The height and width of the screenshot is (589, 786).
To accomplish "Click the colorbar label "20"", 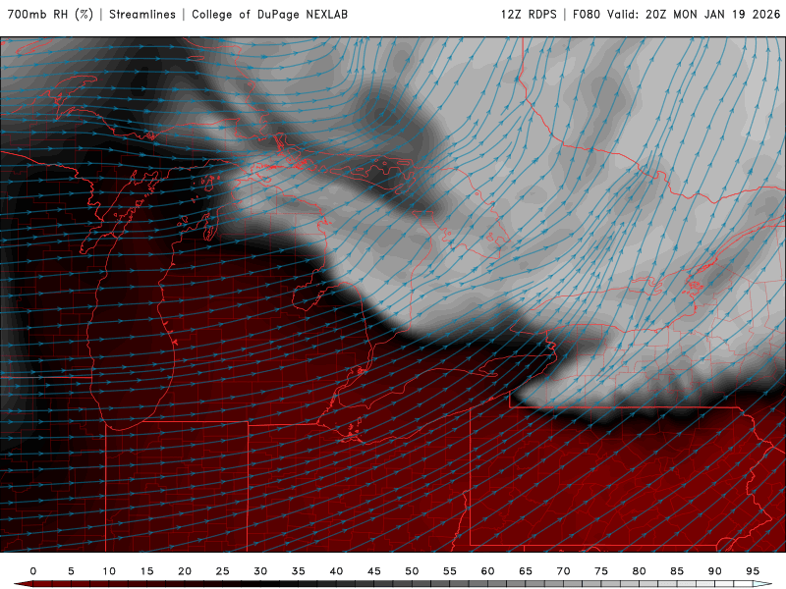I will point(185,571).
